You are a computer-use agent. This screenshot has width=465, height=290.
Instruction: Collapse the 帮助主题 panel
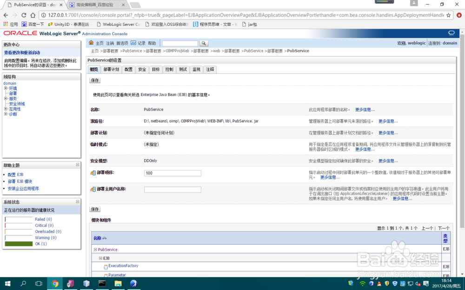click(78, 165)
